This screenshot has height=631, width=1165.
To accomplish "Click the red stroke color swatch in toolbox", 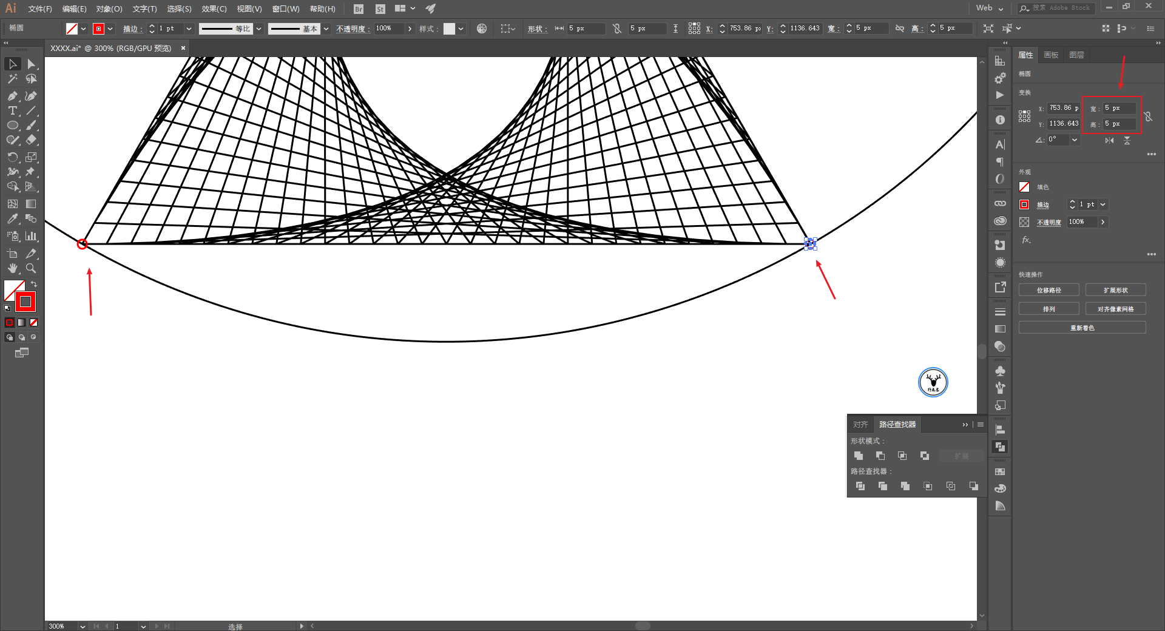I will point(25,302).
